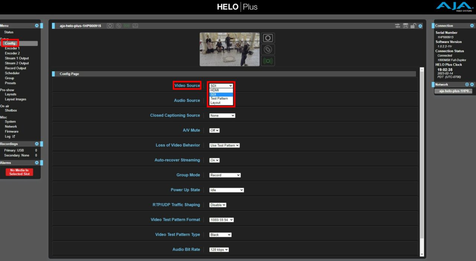Click the small record status icon near device name
The width and height of the screenshot is (476, 261).
pos(110,26)
